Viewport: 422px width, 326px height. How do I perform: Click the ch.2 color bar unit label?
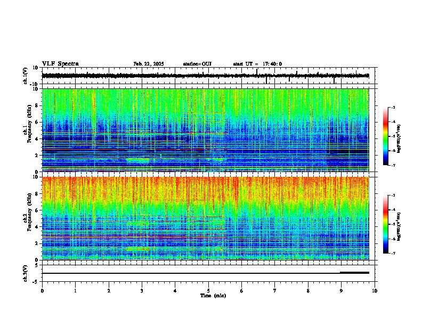[399, 226]
